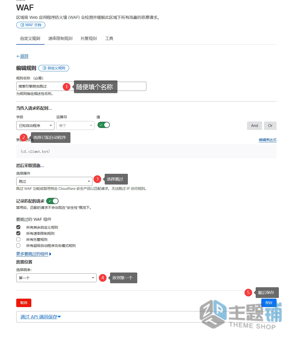The image size is (289, 337).
Task: Click the arrow icon beside 更多要跳过的组件
Action: 50,254
